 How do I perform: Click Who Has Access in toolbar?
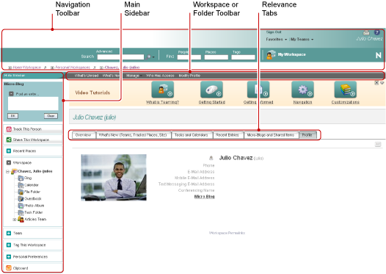click(160, 76)
